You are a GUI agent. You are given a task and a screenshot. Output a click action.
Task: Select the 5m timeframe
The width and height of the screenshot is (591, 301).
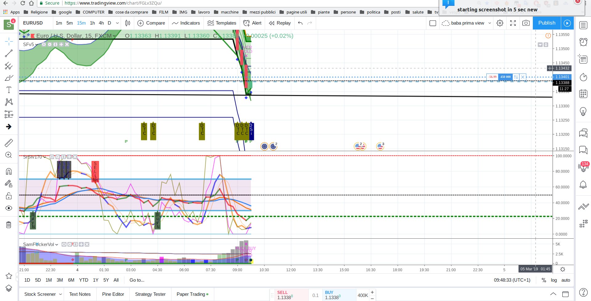(70, 23)
